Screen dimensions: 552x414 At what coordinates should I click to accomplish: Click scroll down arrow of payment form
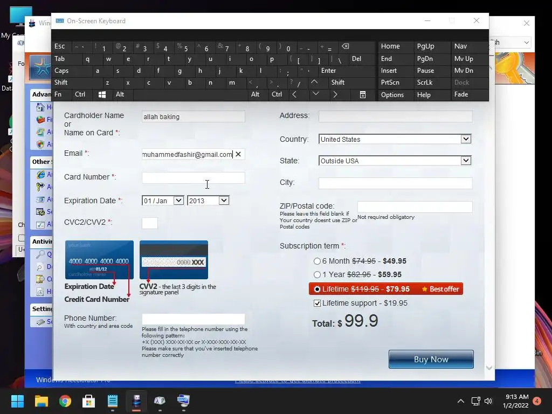click(489, 368)
